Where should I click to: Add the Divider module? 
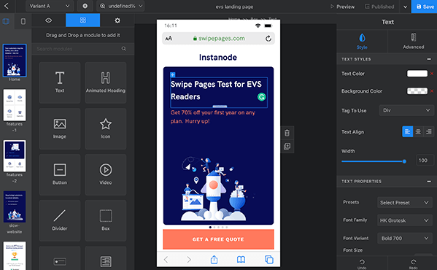pyautogui.click(x=60, y=220)
